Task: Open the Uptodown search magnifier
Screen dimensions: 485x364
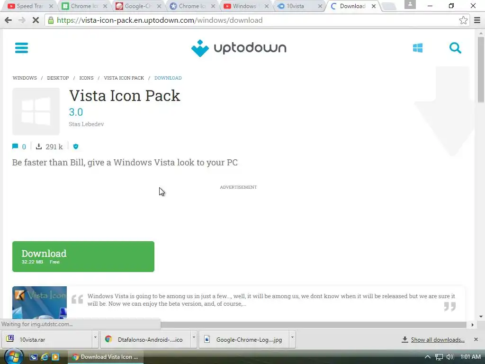Action: [x=455, y=48]
